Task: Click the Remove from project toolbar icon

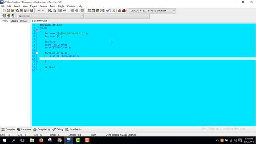Action: click(x=8, y=16)
